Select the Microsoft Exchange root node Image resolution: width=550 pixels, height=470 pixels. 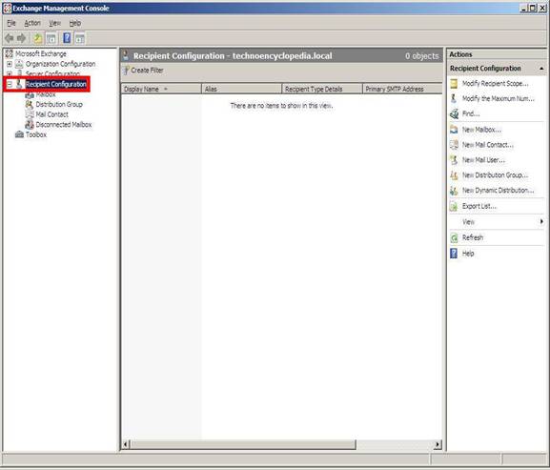(x=41, y=53)
